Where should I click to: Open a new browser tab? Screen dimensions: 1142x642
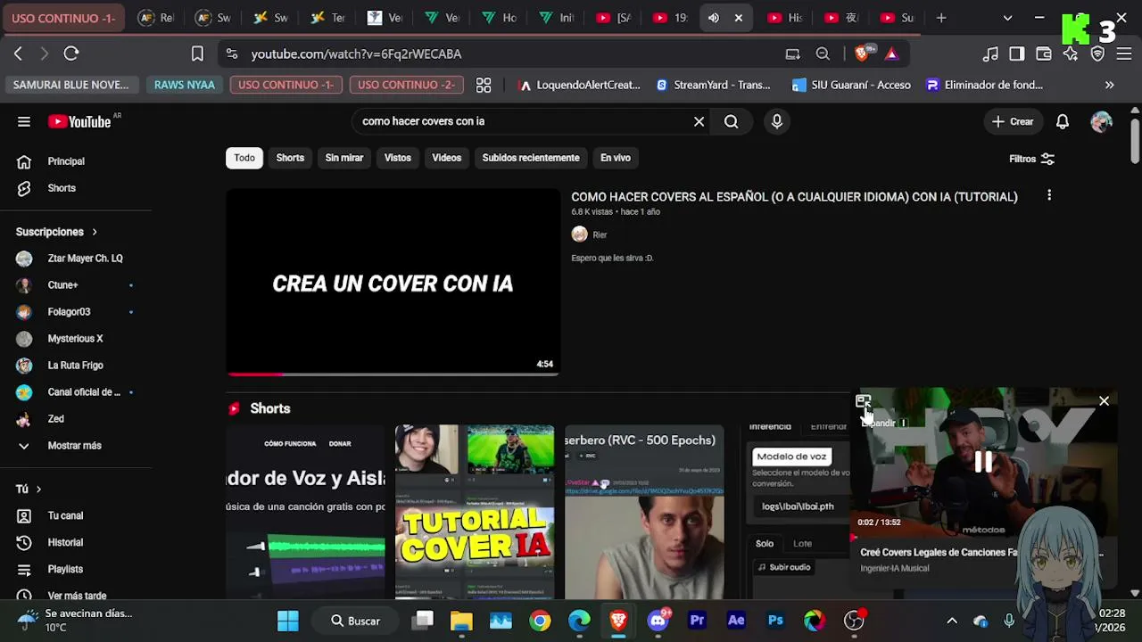click(x=941, y=18)
